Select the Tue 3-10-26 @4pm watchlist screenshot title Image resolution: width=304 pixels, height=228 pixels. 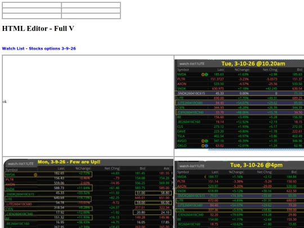click(x=256, y=165)
